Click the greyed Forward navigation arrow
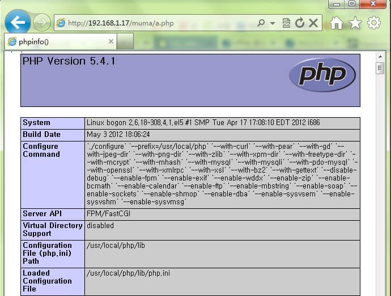This screenshot has height=296, width=391. tap(41, 23)
